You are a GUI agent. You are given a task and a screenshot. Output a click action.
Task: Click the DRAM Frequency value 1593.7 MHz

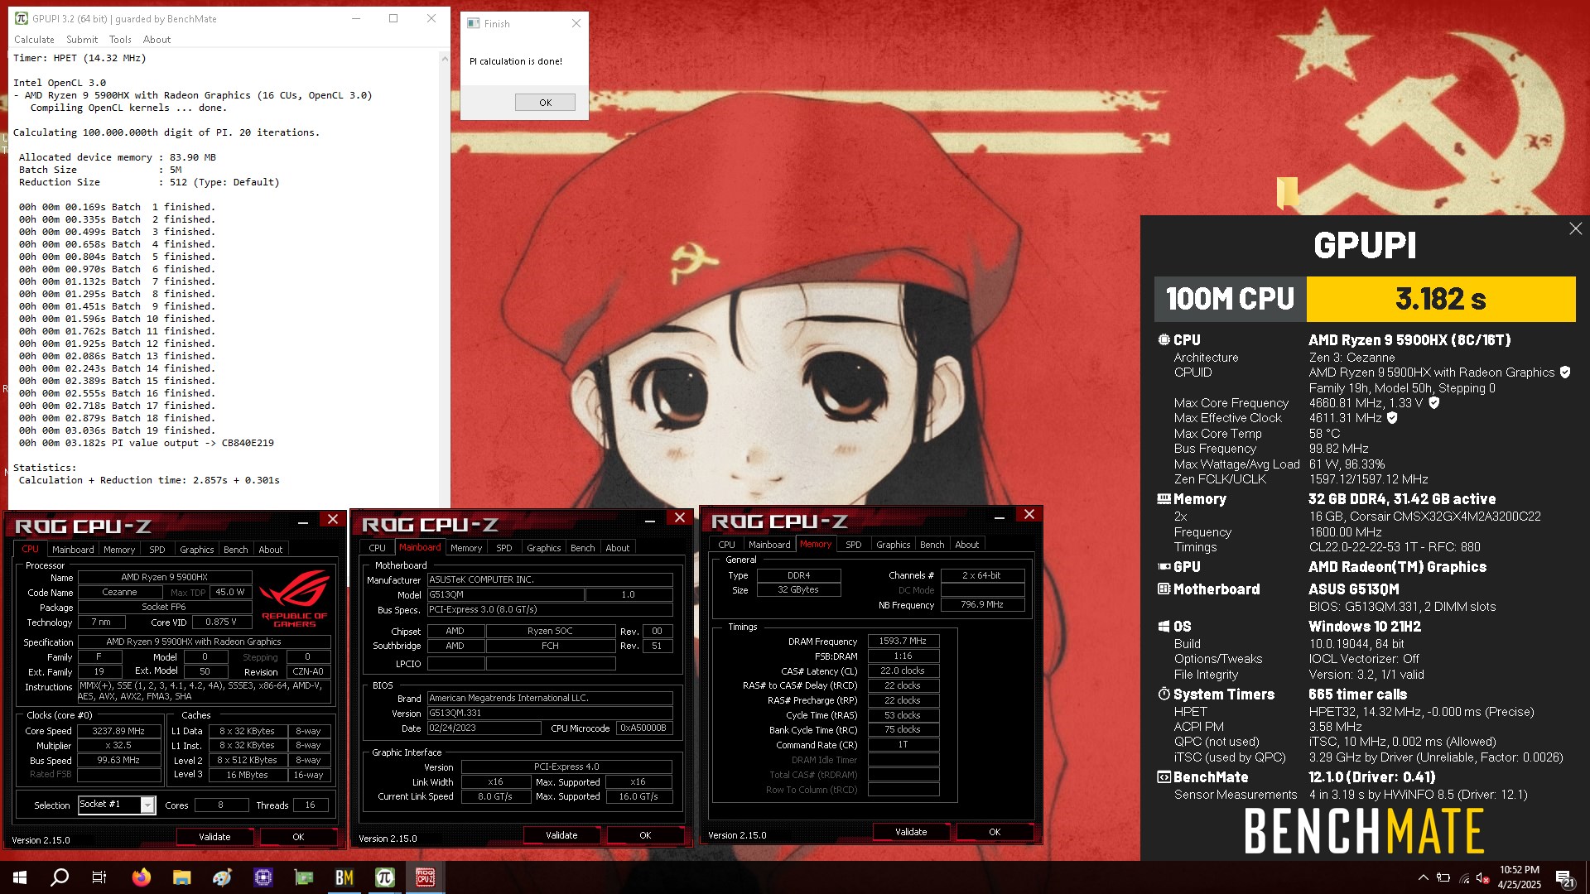[903, 641]
